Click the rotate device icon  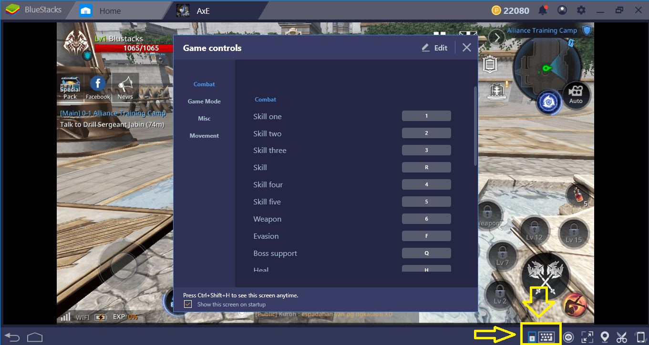tap(640, 337)
